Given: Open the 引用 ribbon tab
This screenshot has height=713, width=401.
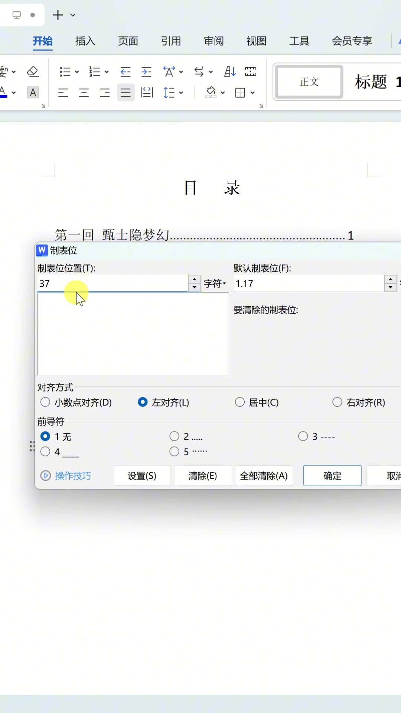Looking at the screenshot, I should tap(171, 41).
